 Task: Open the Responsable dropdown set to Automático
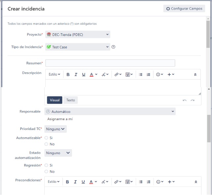(x=110, y=112)
